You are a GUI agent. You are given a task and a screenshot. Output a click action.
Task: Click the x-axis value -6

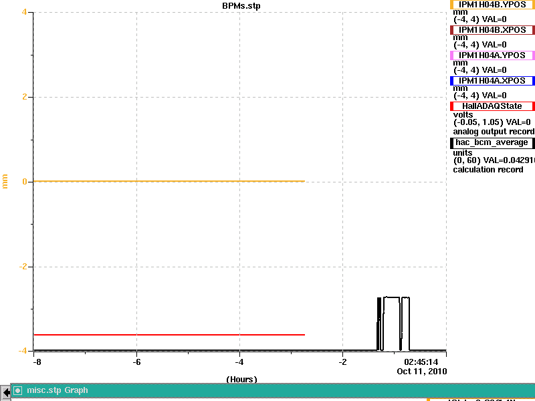tap(136, 362)
